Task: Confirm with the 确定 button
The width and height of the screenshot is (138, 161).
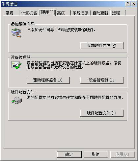Action: point(69,154)
